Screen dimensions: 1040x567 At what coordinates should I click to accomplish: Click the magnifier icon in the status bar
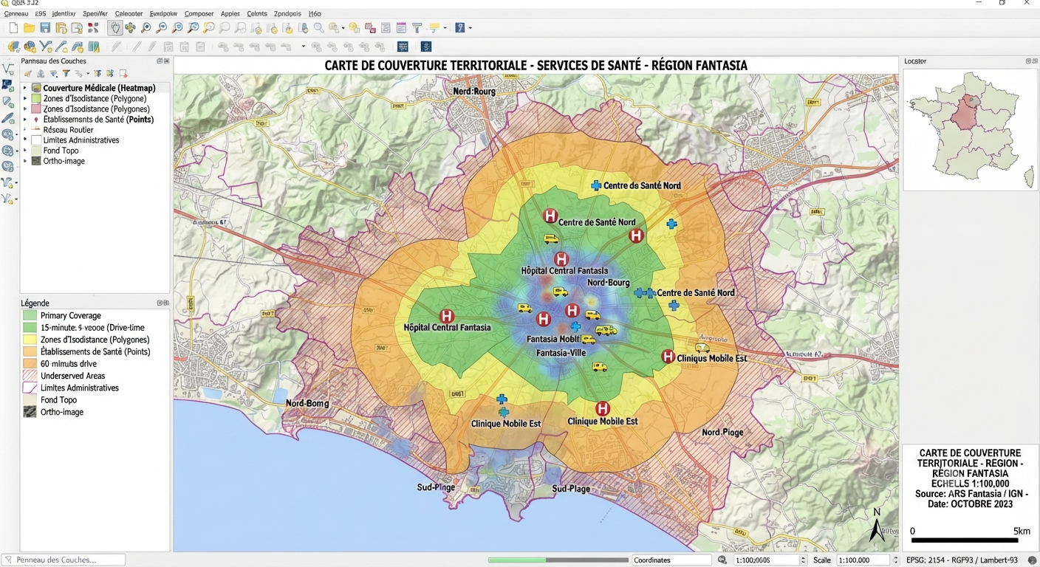722,560
